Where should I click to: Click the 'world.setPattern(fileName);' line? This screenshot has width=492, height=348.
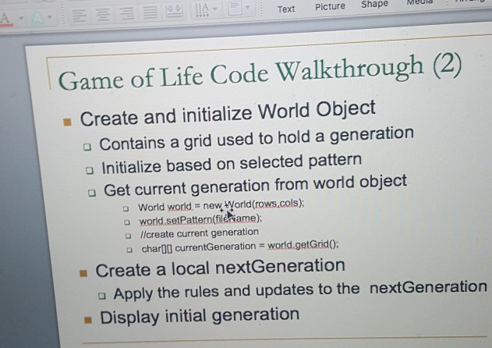(x=200, y=219)
